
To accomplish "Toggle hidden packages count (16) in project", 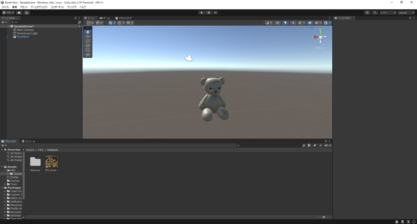I will [x=328, y=145].
